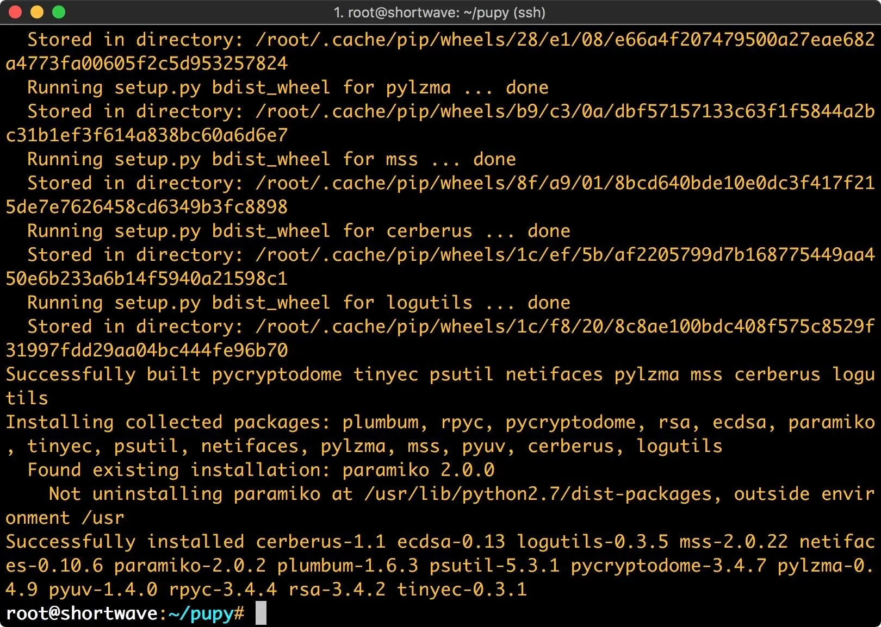Screen dimensions: 881x627
Task: Click the terminal cursor block at the prompt
Action: point(261,613)
